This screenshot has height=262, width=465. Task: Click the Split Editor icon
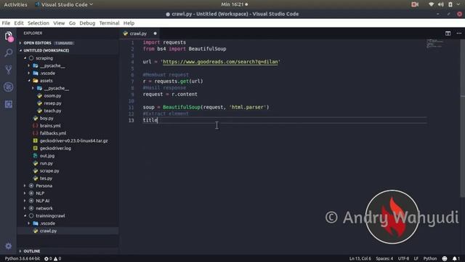pos(448,33)
